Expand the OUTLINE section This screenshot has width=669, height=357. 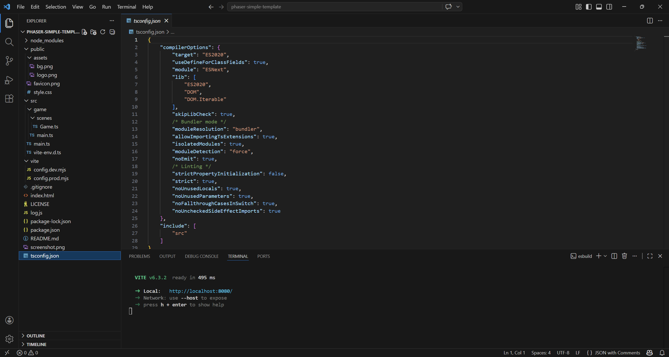[36, 336]
